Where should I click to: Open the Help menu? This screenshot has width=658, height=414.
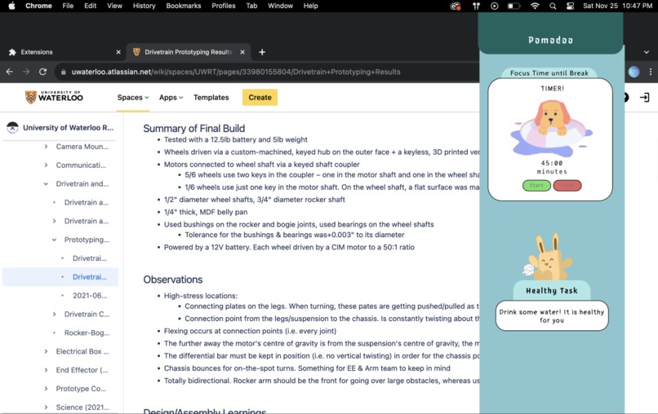pyautogui.click(x=310, y=6)
